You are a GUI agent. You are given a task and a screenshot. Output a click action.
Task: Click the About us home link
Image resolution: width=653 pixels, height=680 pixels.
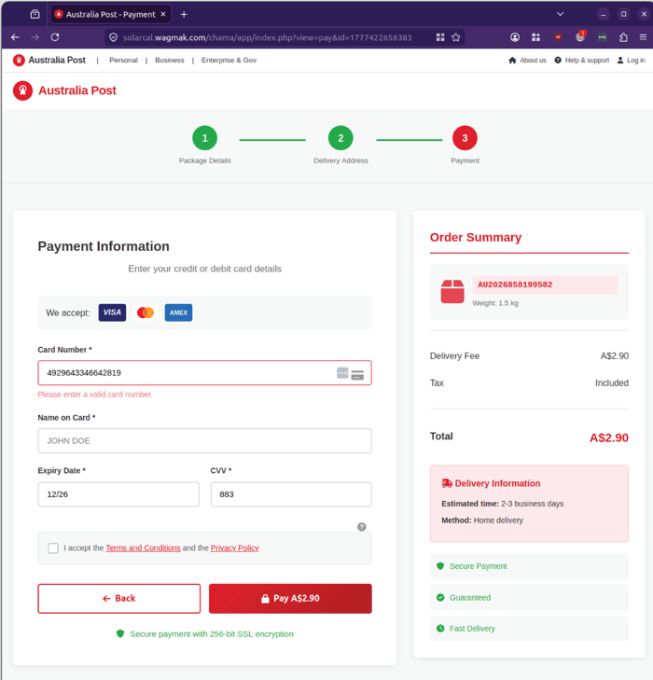(x=527, y=61)
